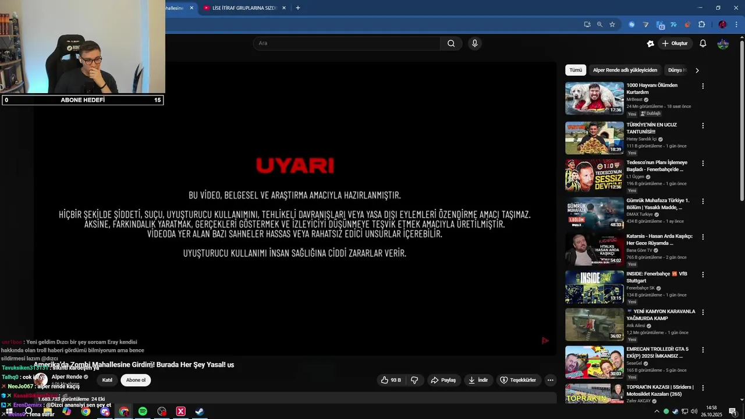This screenshot has height=419, width=745.
Task: Open options menu for INSIDE: Fenerbahçe video
Action: point(703,275)
